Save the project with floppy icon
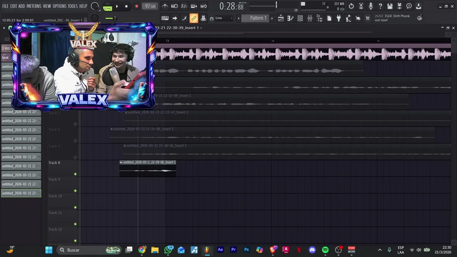 [x=390, y=6]
